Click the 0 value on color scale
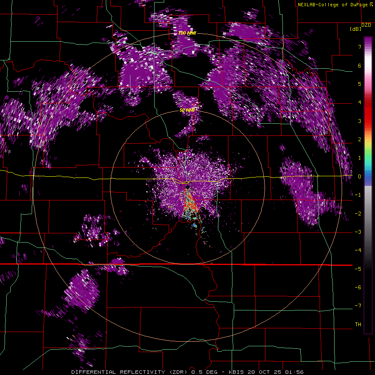Image resolution: width=375 pixels, height=375 pixels. [360, 177]
